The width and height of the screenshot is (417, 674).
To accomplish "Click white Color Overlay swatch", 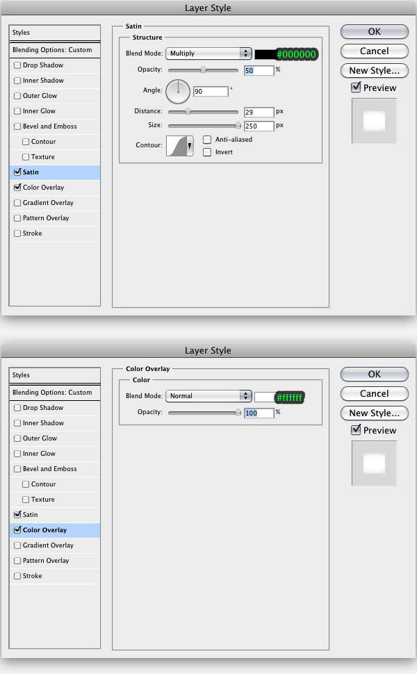I will tap(265, 397).
